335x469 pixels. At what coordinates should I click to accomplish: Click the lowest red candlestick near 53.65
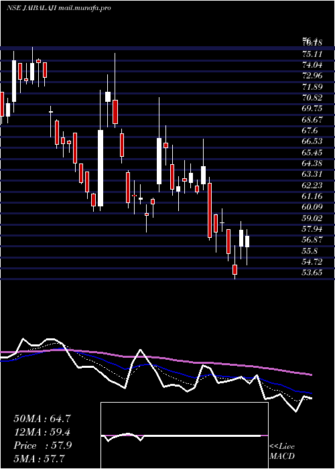[234, 269]
